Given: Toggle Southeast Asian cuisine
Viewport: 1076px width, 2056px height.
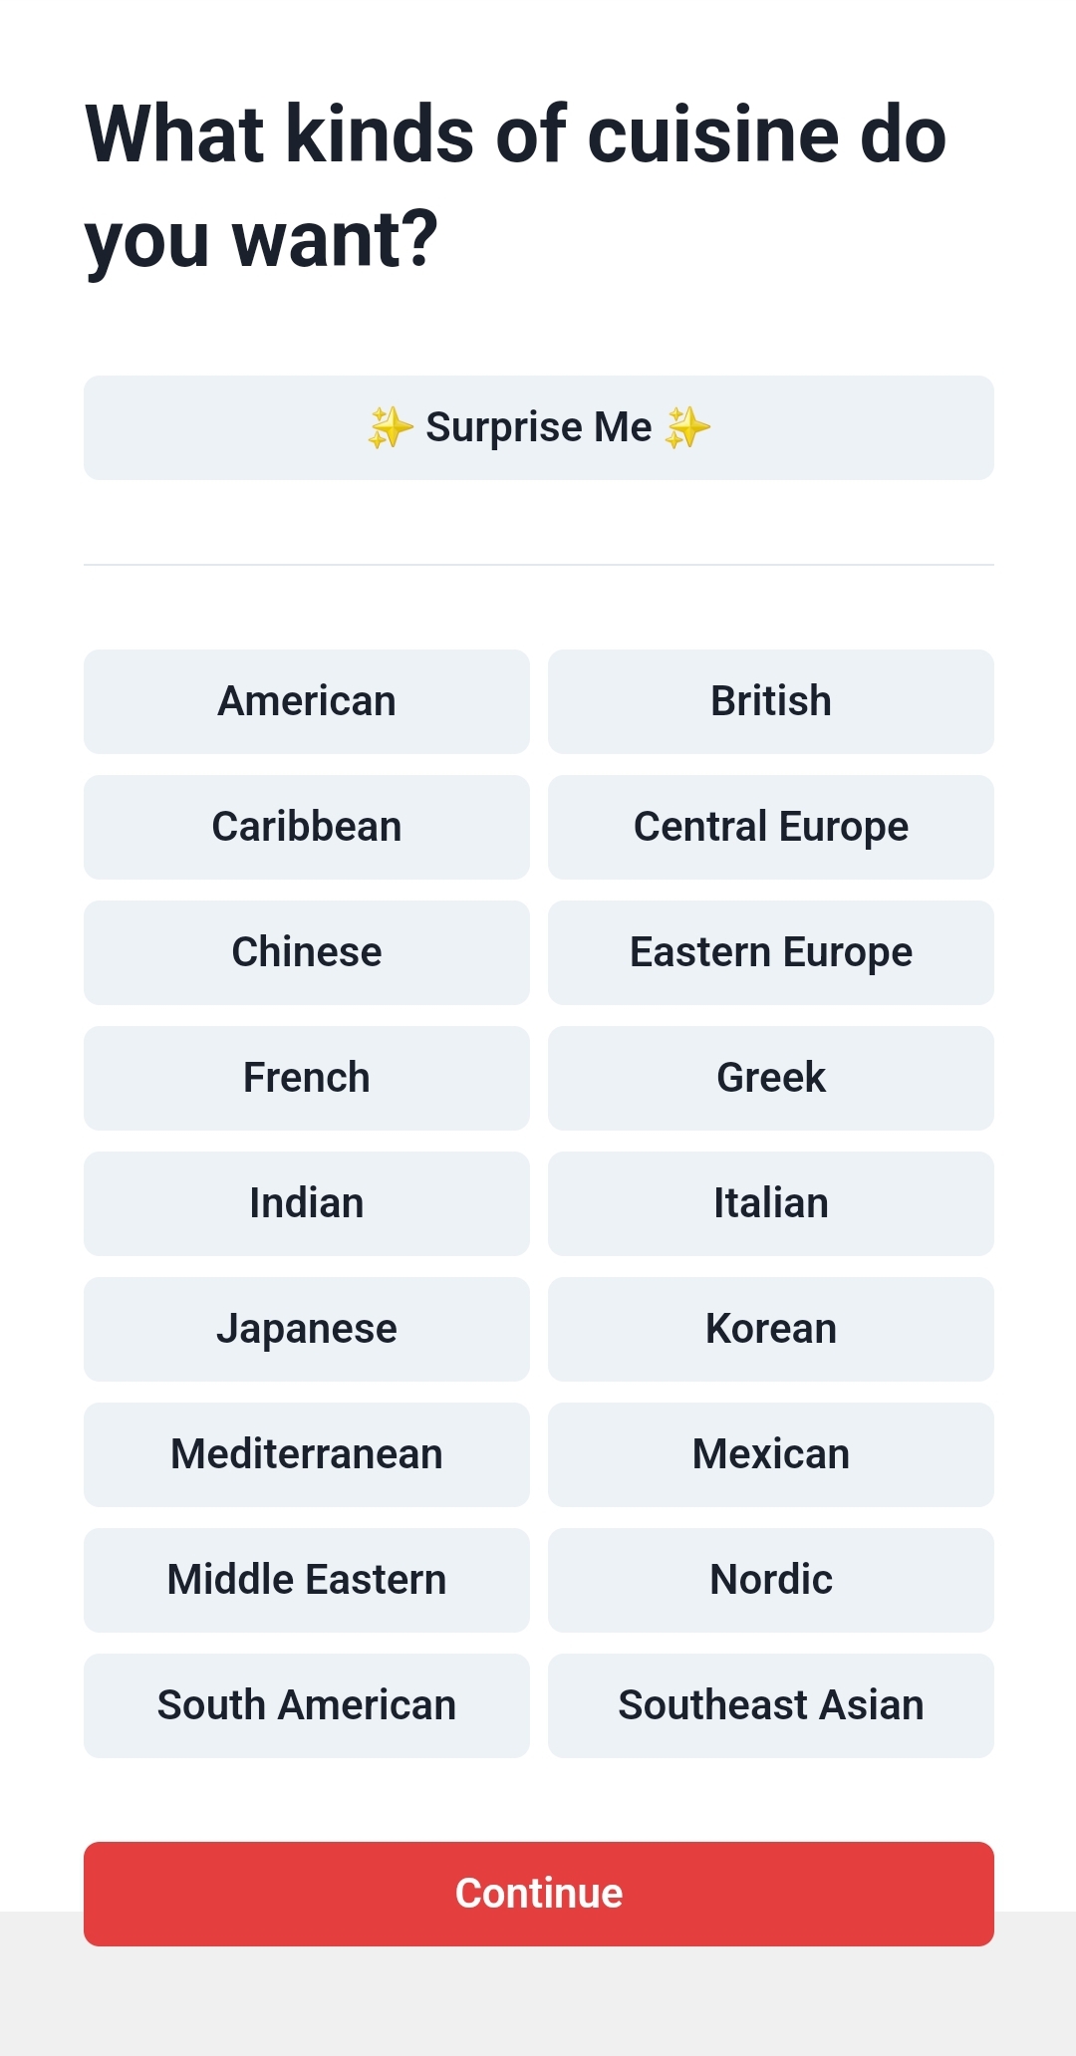Looking at the screenshot, I should (x=771, y=1705).
